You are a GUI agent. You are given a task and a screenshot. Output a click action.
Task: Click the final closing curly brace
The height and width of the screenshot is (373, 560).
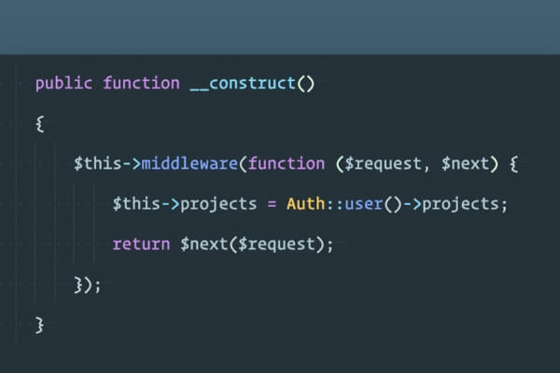40,325
